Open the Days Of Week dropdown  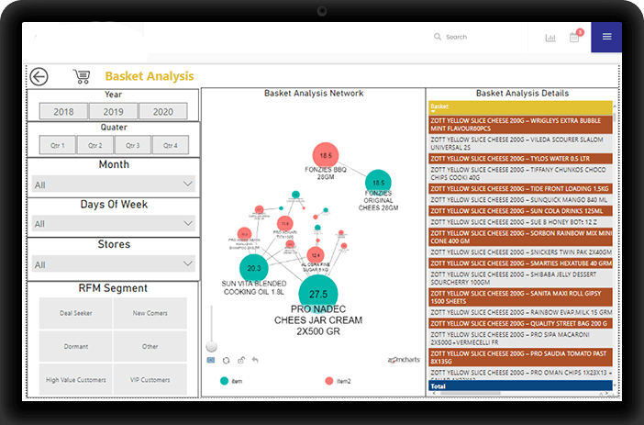point(113,224)
